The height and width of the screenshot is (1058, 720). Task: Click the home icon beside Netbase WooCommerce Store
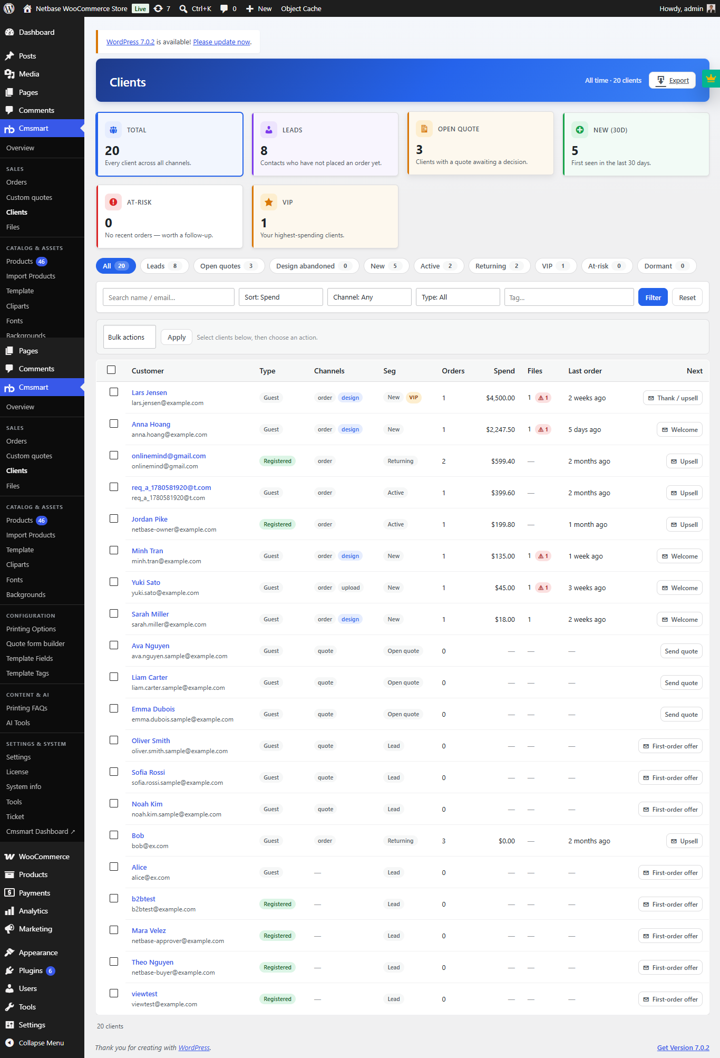click(x=27, y=8)
